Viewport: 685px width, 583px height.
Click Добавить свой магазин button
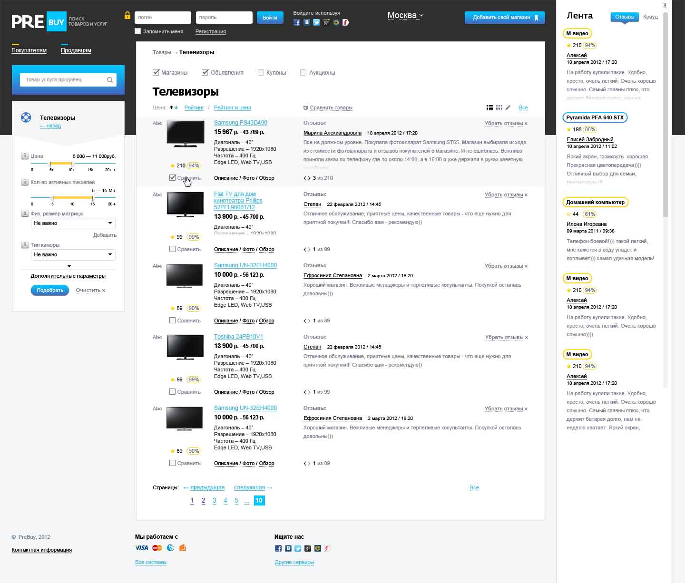pos(505,18)
